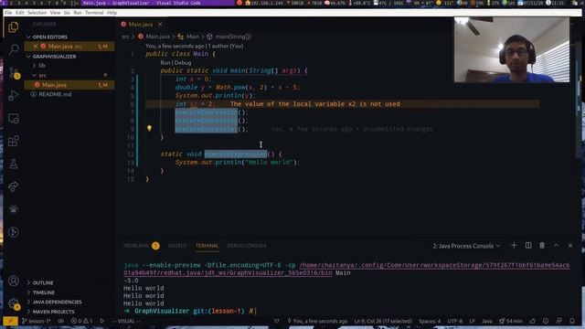Switch to the Terminal panel tab
The height and width of the screenshot is (329, 585).
[207, 246]
